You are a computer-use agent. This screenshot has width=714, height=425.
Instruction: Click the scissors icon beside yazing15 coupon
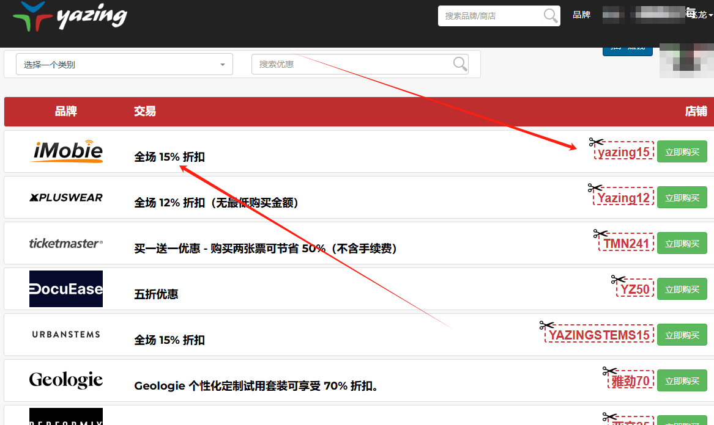coord(595,142)
